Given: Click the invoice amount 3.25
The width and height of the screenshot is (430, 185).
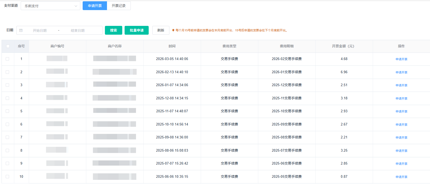Looking at the screenshot, I should (344, 150).
